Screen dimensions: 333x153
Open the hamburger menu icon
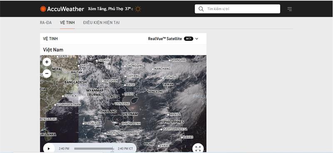[289, 9]
